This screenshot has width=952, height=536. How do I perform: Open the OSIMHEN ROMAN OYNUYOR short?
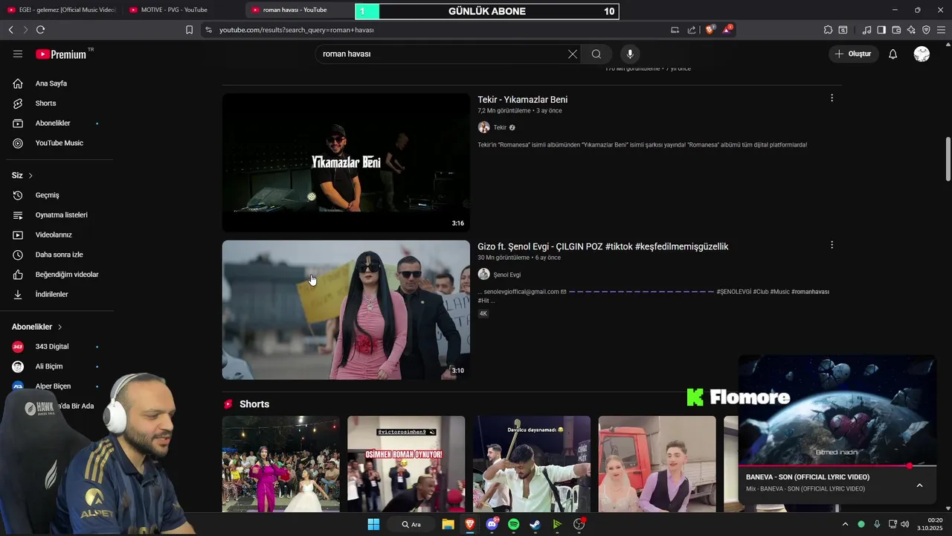coord(406,464)
